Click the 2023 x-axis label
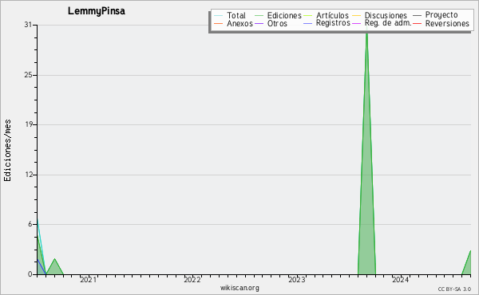The width and height of the screenshot is (479, 295). (297, 280)
